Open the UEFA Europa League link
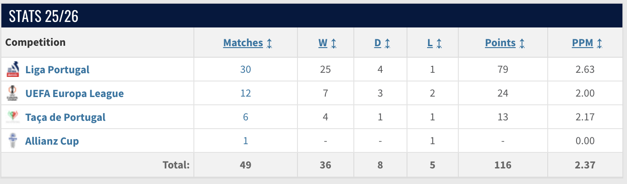Screen dimensions: 627x184 (x=74, y=93)
